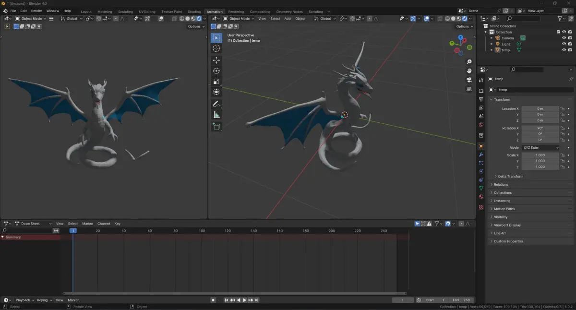Toggle auto keying record button
The height and width of the screenshot is (310, 576).
point(213,300)
